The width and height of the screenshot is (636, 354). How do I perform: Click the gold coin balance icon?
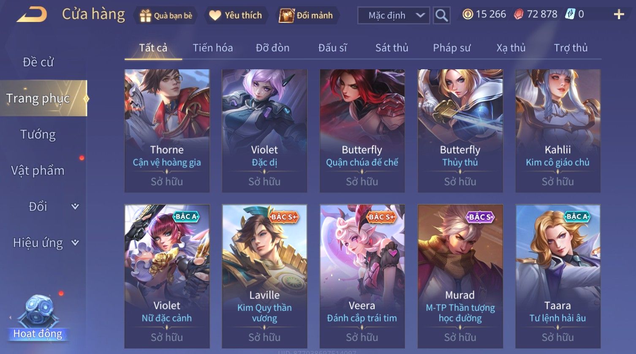(467, 14)
